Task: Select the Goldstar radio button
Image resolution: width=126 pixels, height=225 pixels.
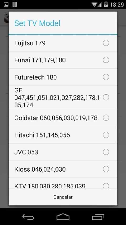Action: [x=106, y=118]
